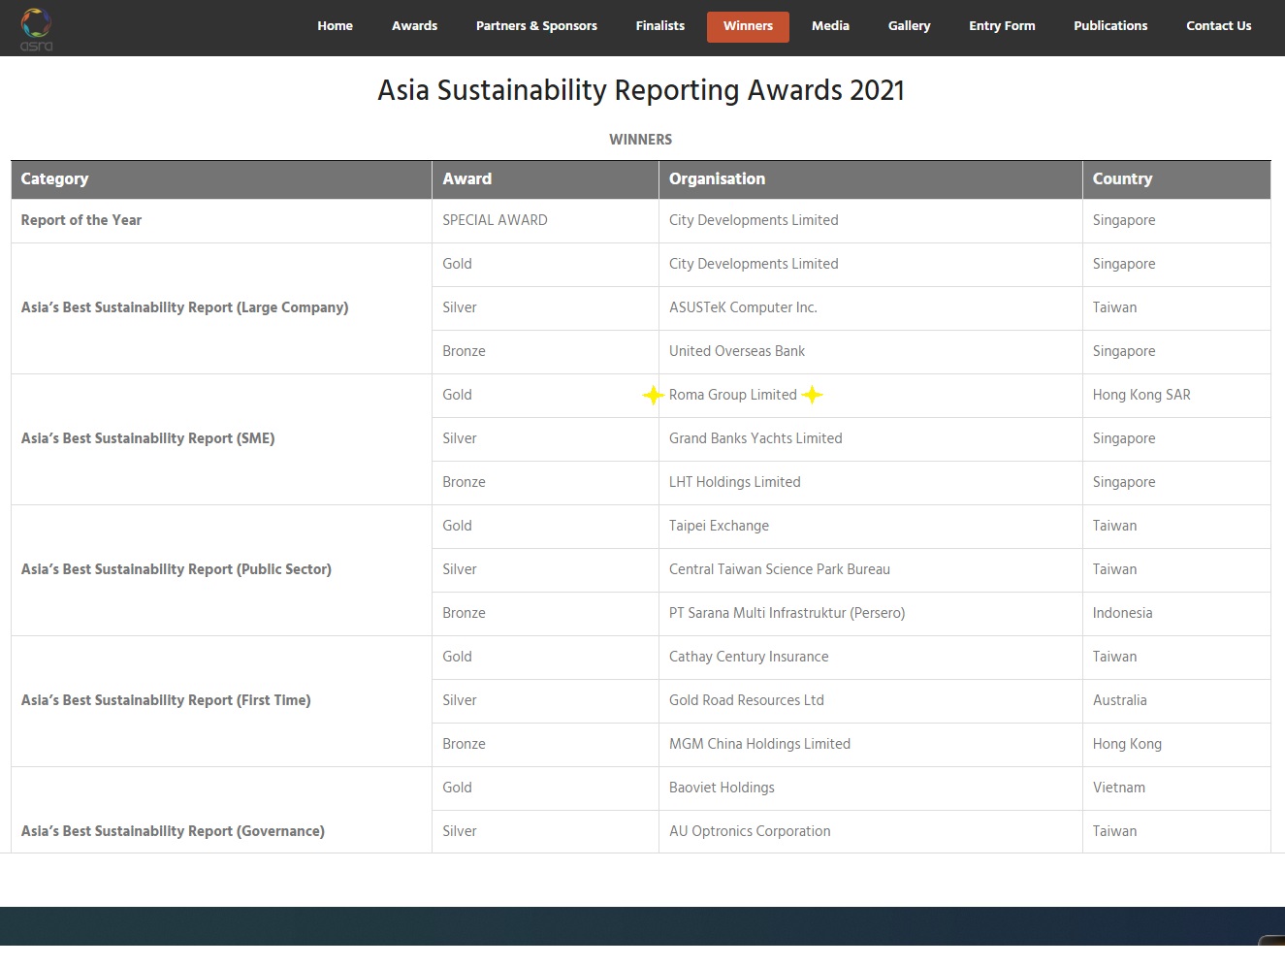1285x966 pixels.
Task: Click 'United Overseas Bank' cell
Action: [870, 352]
